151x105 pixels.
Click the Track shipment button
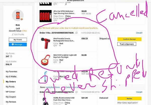click(127, 44)
